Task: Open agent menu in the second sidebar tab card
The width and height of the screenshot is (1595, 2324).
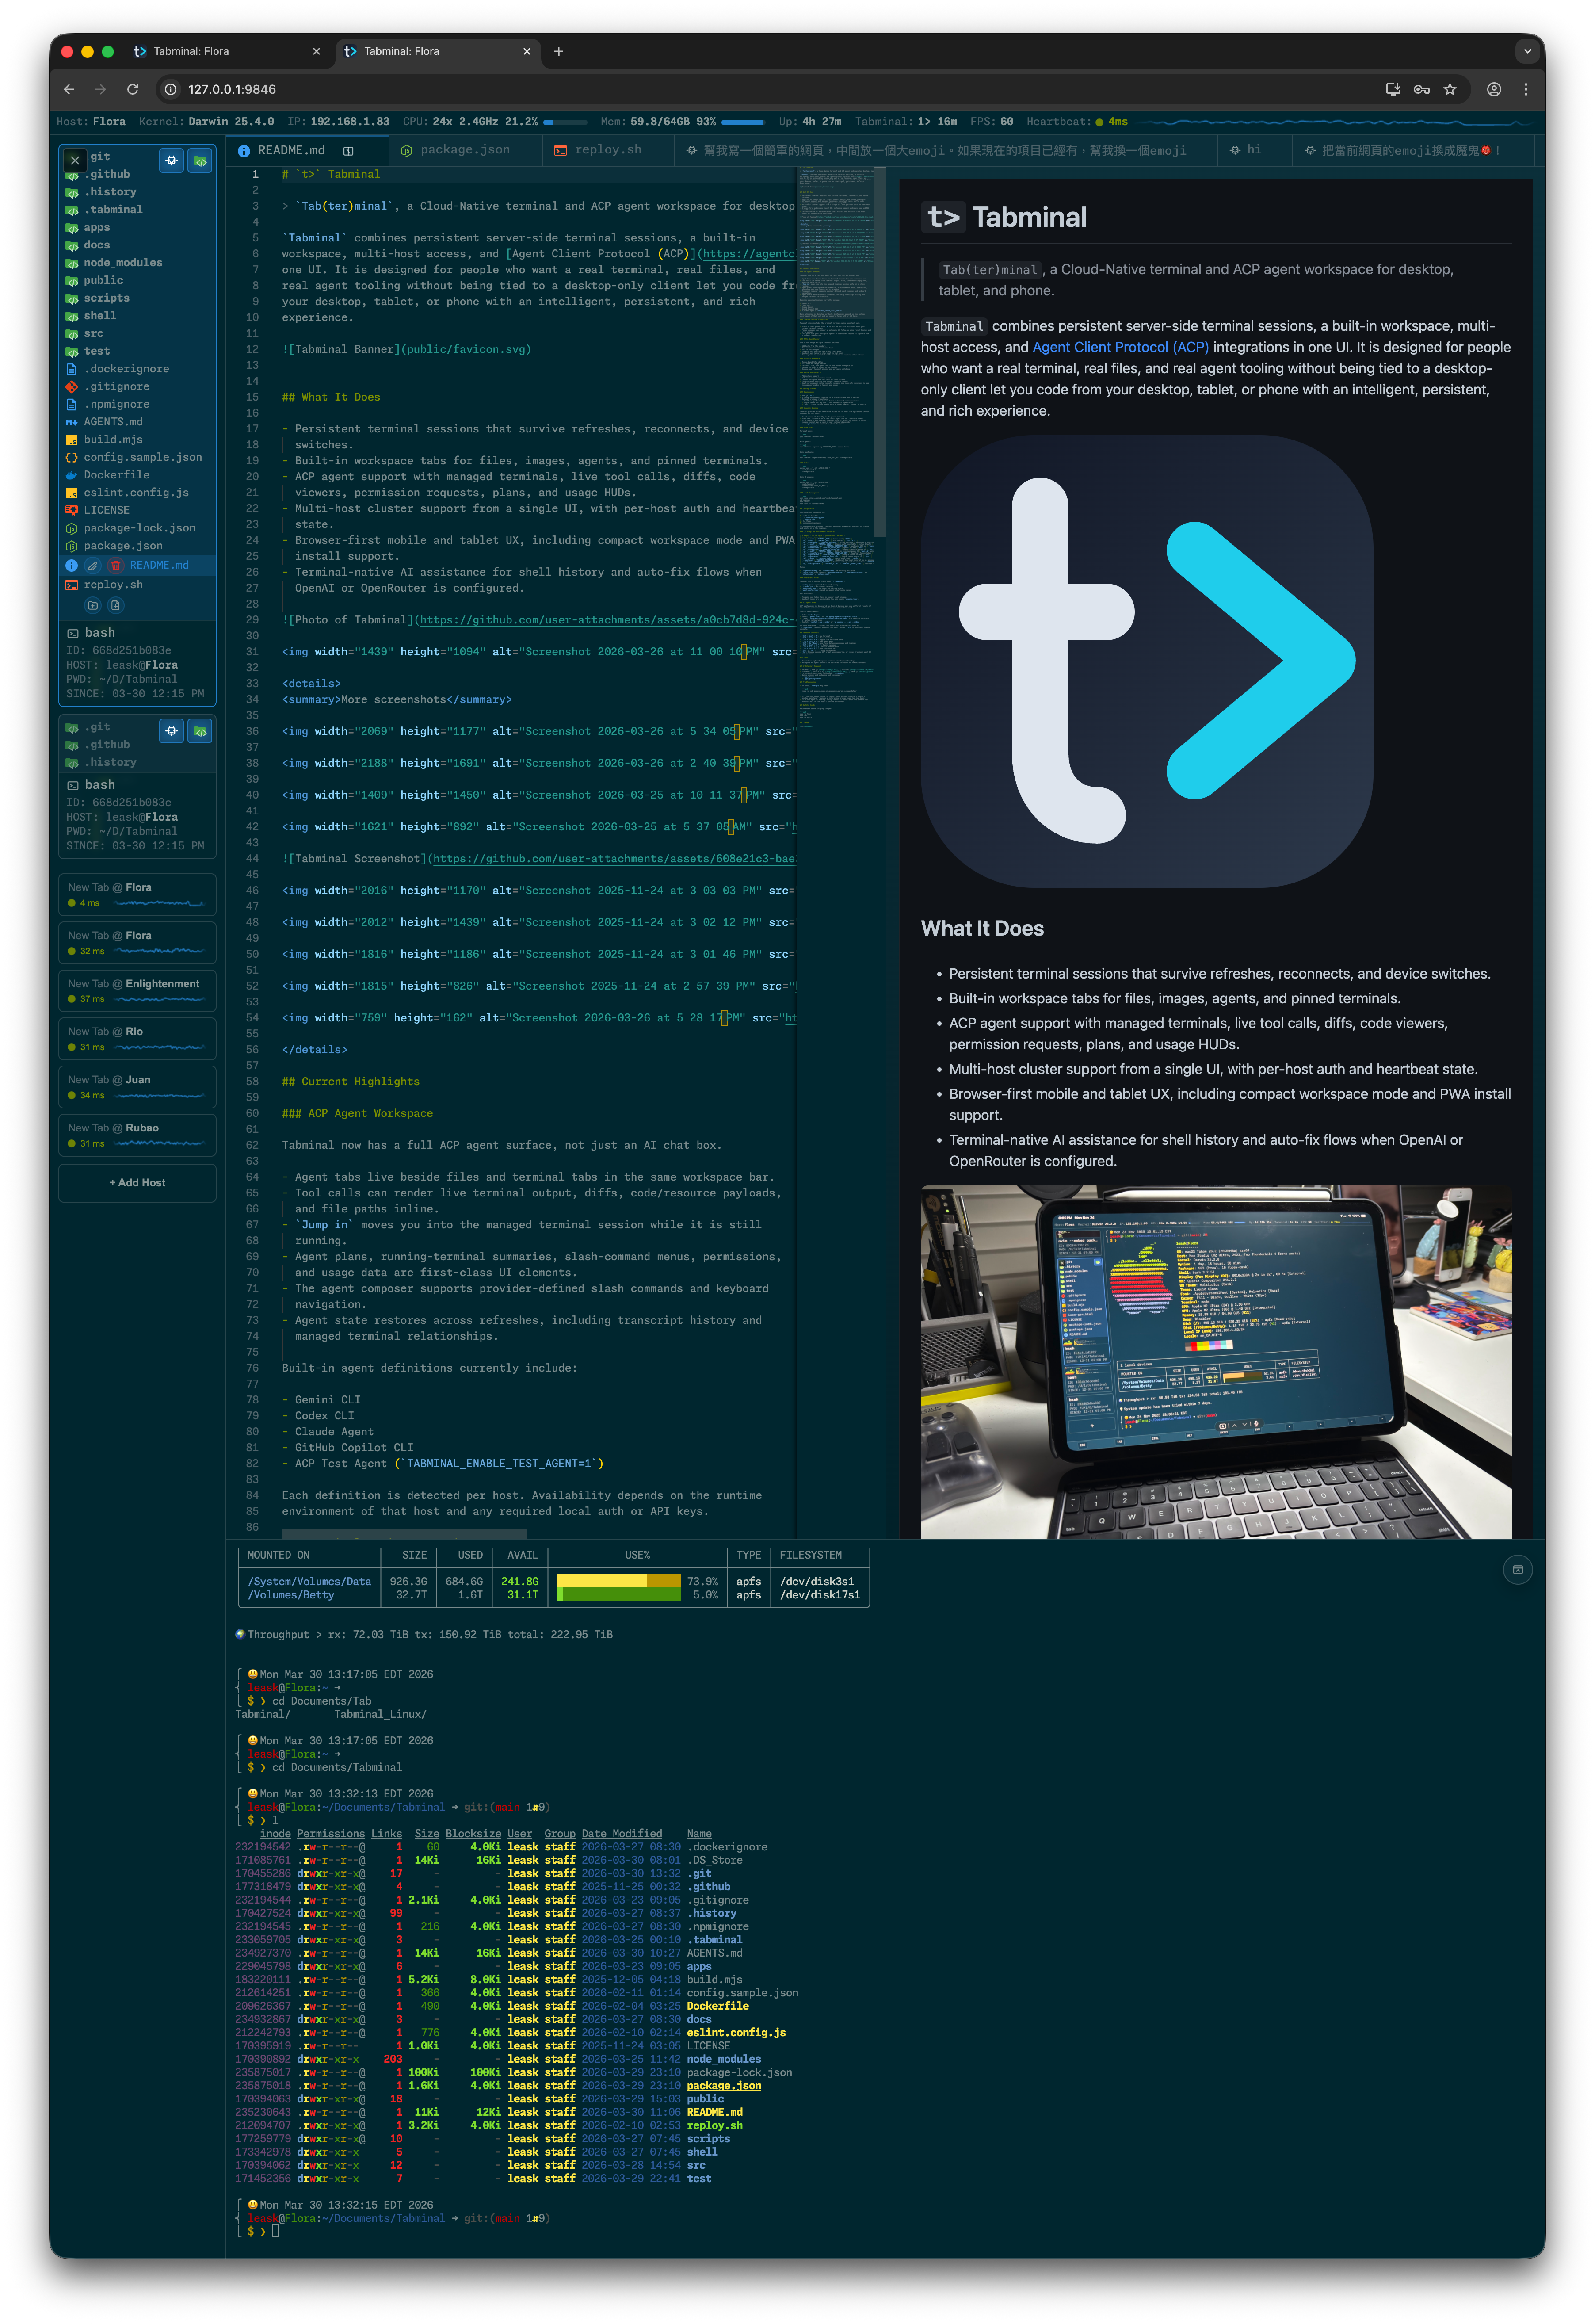Action: point(172,731)
